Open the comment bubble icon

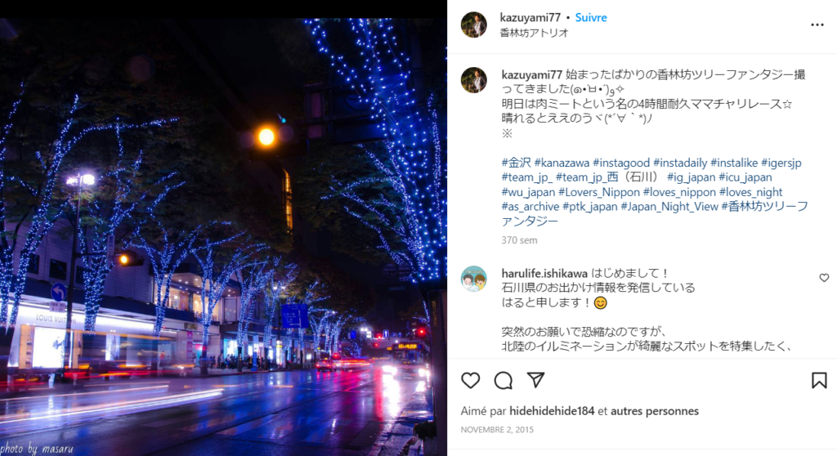click(503, 380)
